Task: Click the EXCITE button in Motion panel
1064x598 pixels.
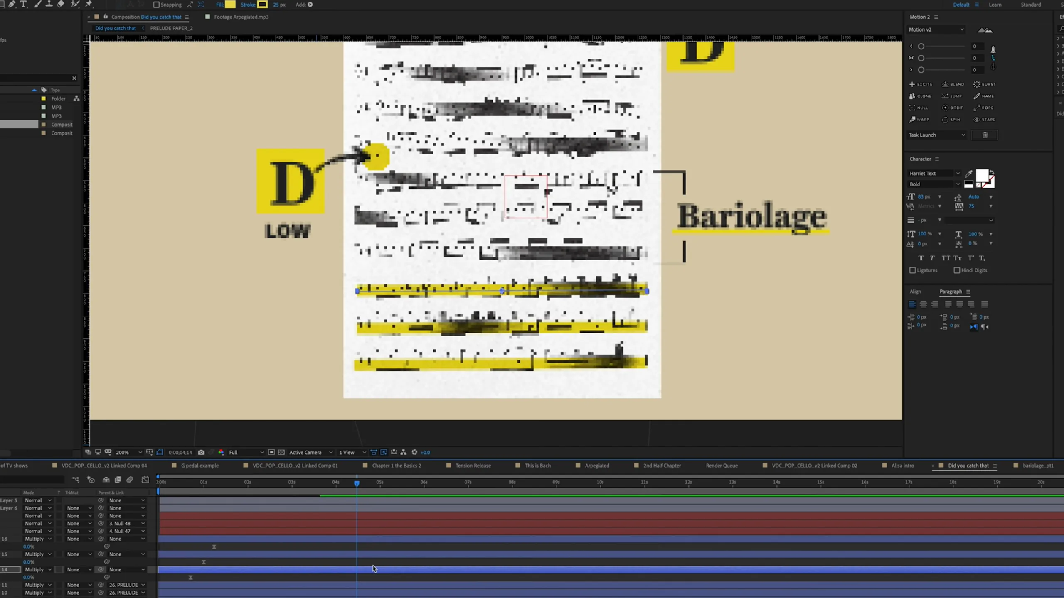Action: click(921, 84)
